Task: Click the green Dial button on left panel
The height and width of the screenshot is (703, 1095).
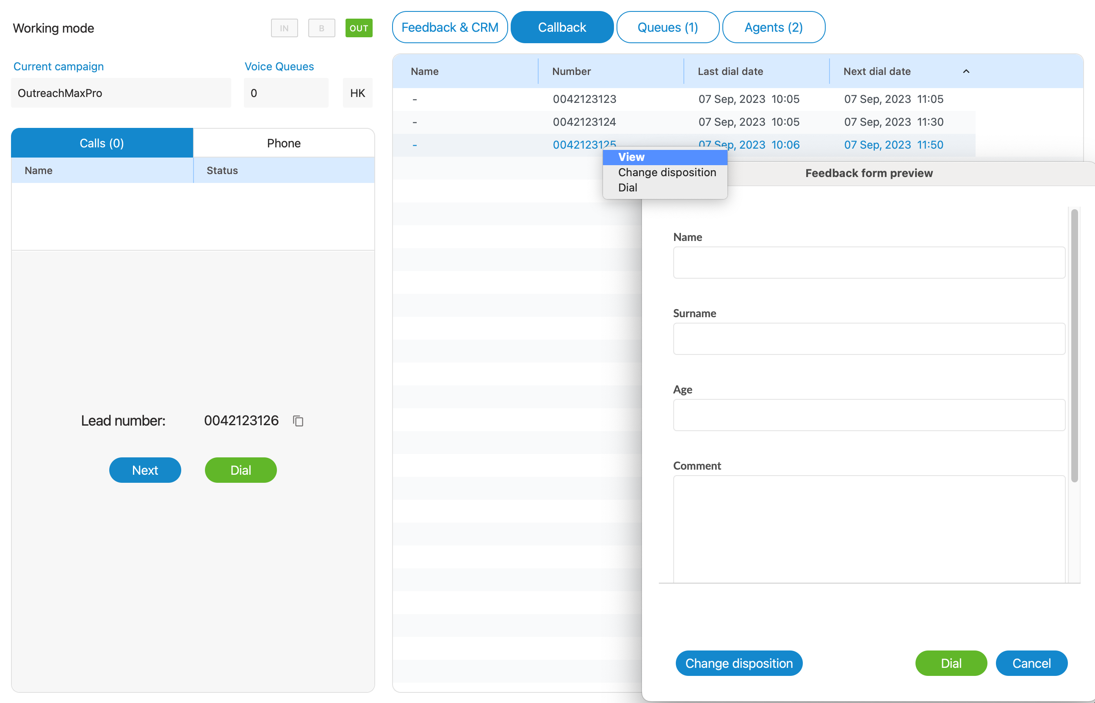Action: 241,470
